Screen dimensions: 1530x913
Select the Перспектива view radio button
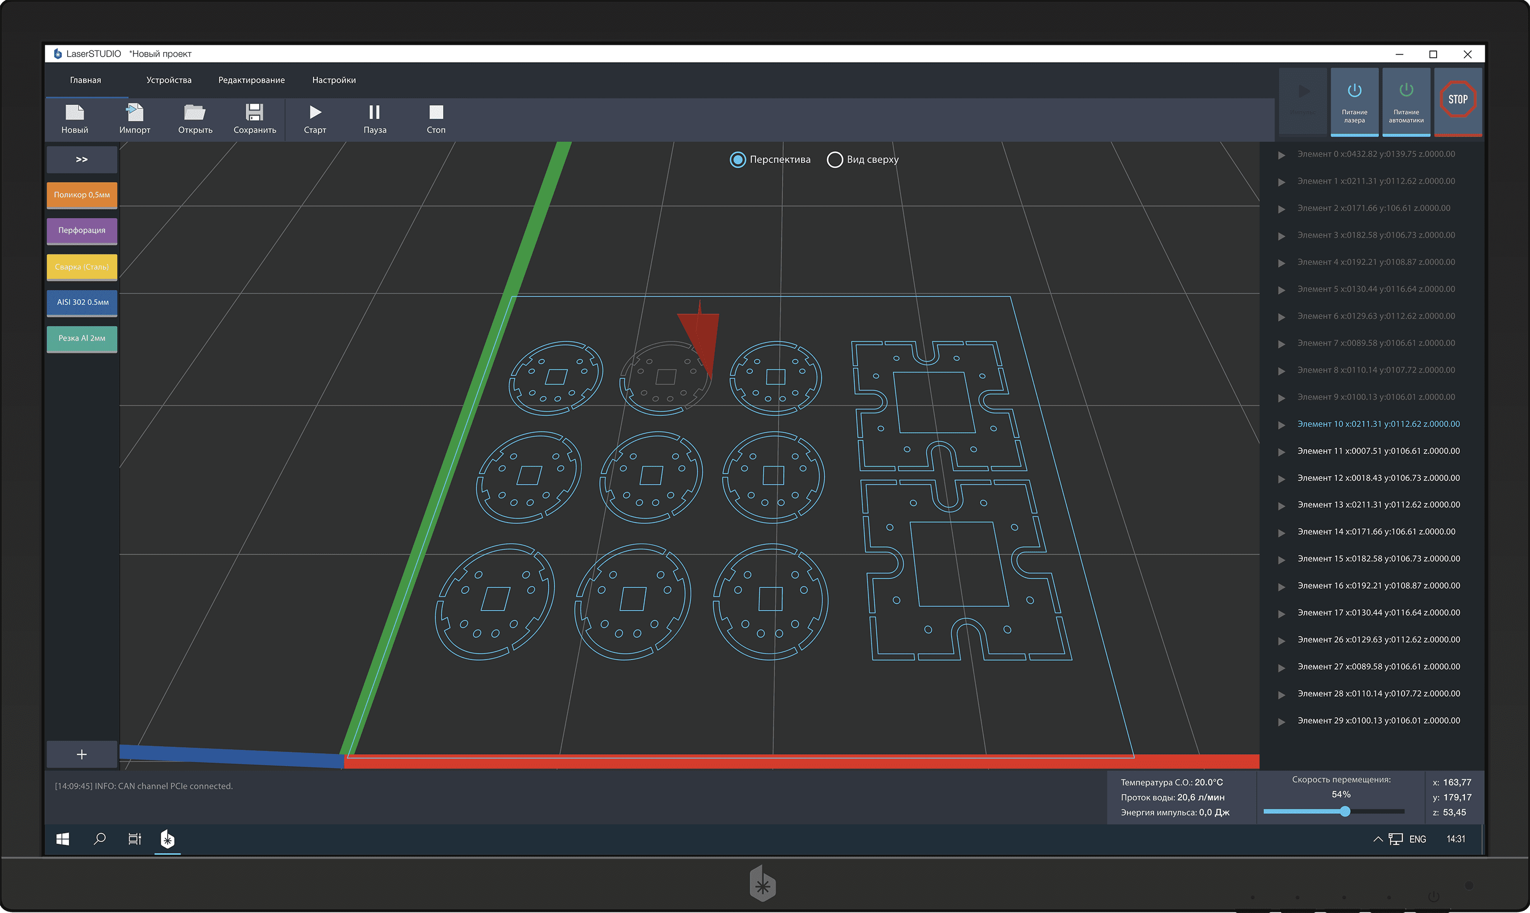737,160
